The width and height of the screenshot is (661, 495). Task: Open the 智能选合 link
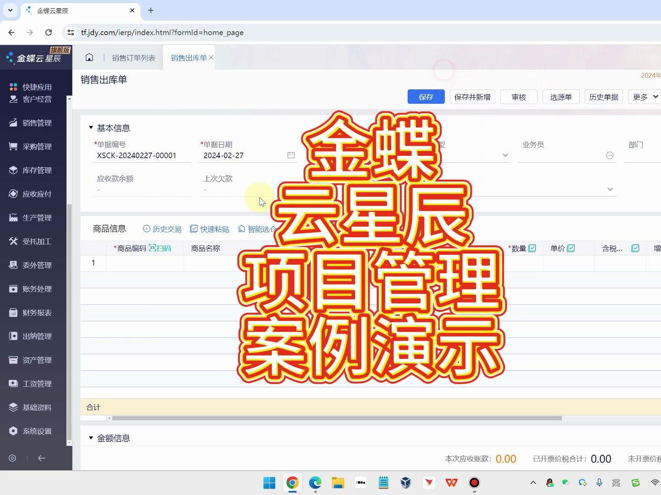(258, 229)
